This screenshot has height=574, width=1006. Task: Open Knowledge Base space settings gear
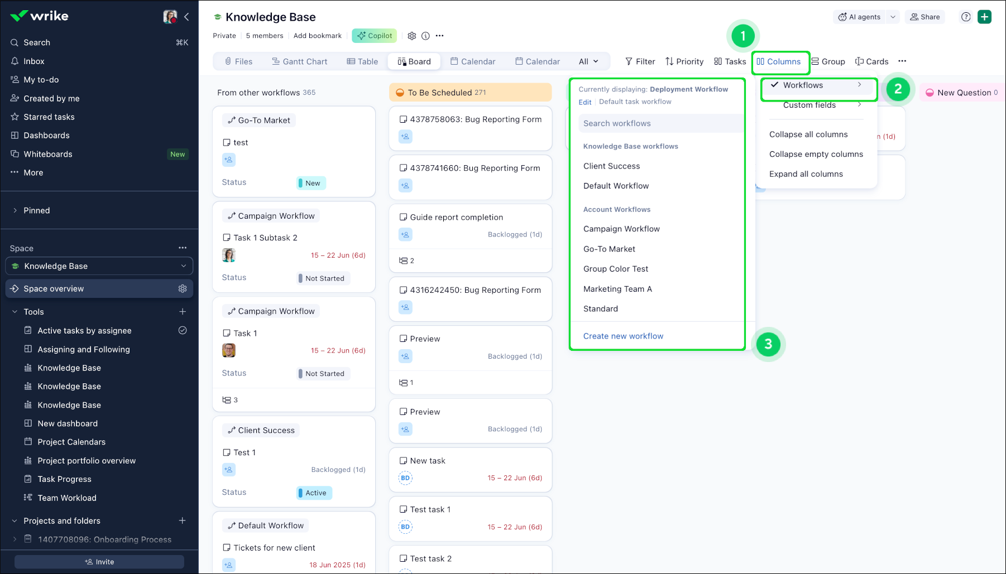click(412, 36)
